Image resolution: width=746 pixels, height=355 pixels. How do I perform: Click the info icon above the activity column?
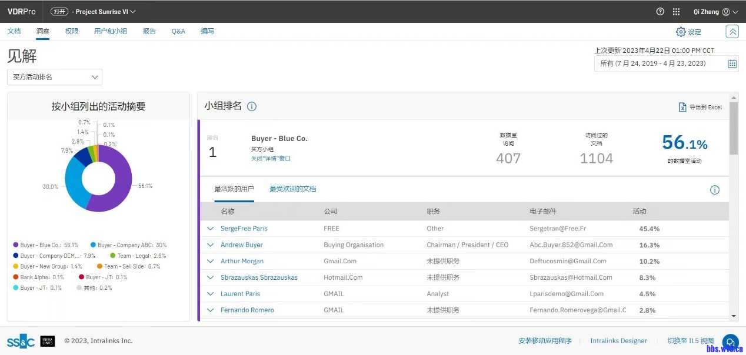coord(715,190)
